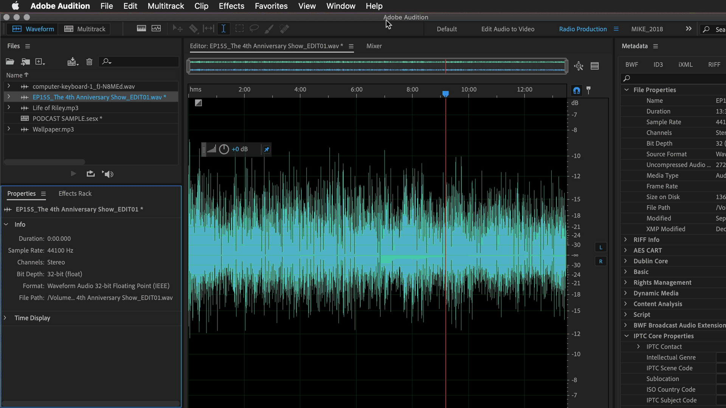Select the Lasso Selection tool

coord(254,29)
